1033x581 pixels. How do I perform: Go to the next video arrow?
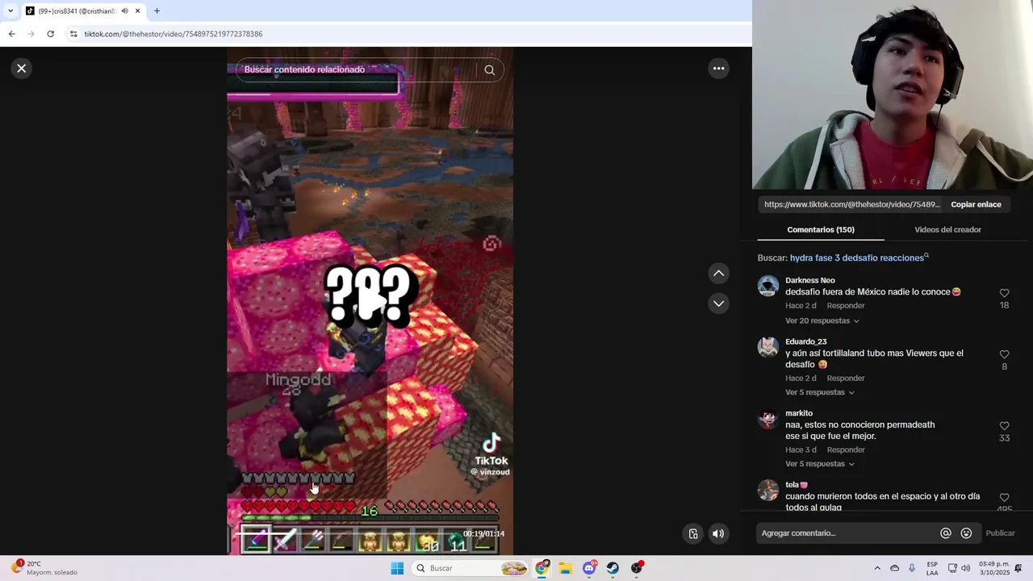pos(718,303)
